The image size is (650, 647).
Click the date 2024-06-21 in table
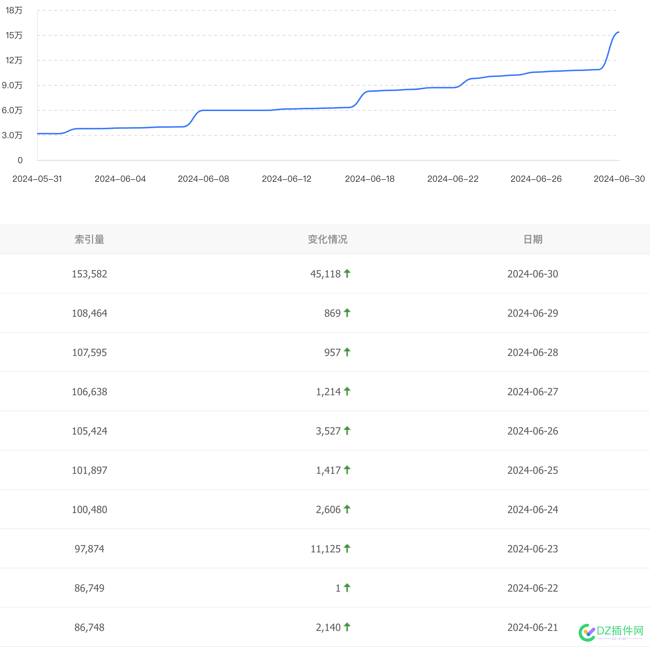click(x=533, y=627)
